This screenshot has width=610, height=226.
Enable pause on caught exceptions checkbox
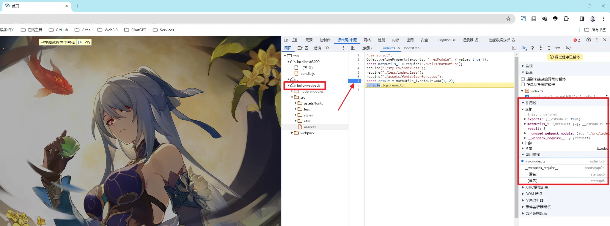pyautogui.click(x=523, y=85)
